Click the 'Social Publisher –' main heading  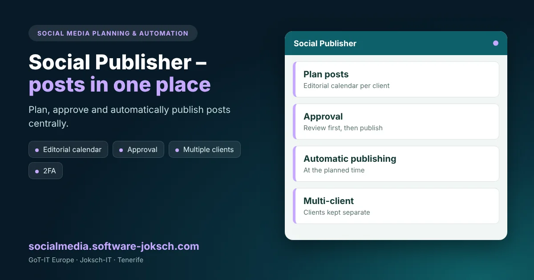click(x=117, y=62)
